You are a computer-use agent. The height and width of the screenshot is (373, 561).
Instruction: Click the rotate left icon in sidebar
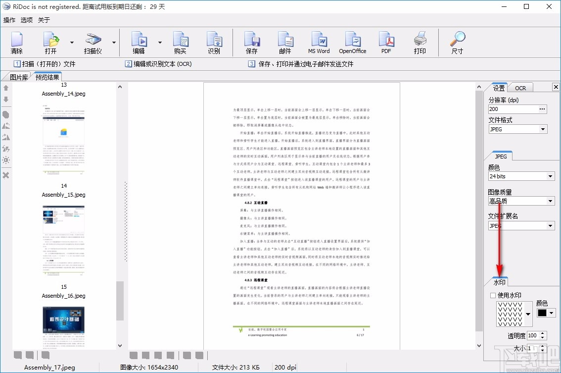click(6, 126)
